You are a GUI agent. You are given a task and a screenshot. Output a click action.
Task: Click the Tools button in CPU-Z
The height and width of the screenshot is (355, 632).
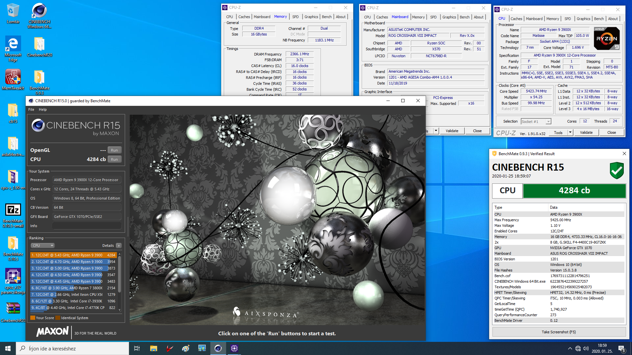click(x=558, y=132)
